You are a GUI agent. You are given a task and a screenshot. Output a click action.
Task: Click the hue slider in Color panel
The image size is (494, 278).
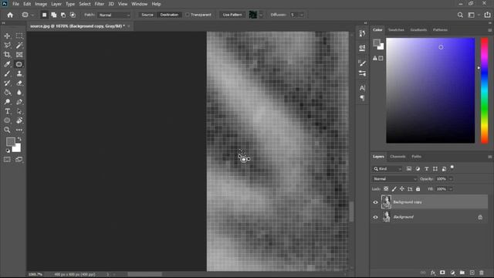484,90
